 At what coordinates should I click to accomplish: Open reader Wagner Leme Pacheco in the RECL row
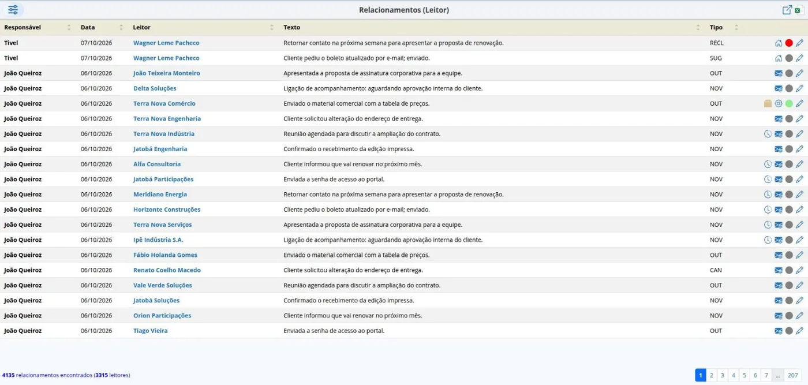166,43
